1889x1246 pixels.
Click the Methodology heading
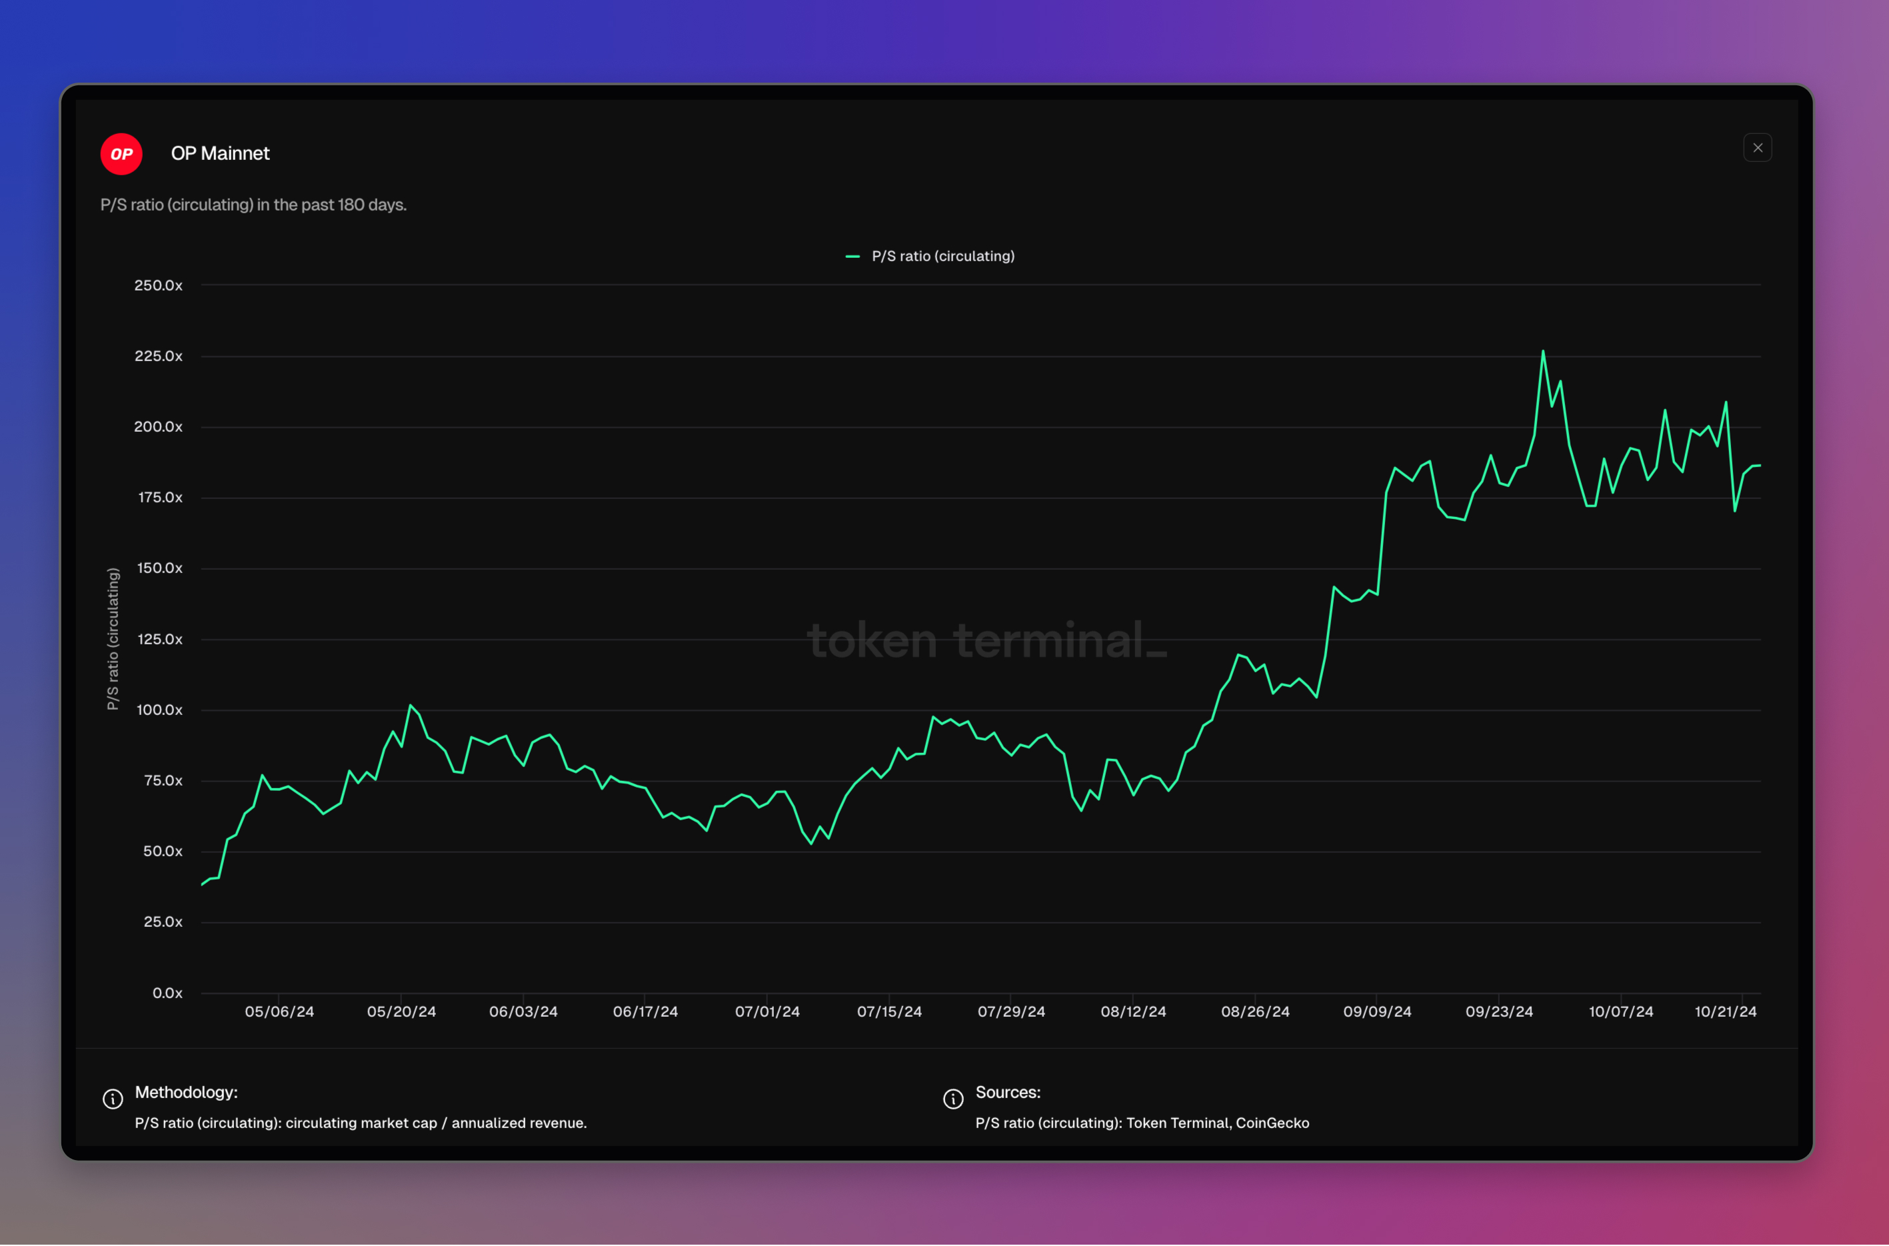click(x=186, y=1092)
